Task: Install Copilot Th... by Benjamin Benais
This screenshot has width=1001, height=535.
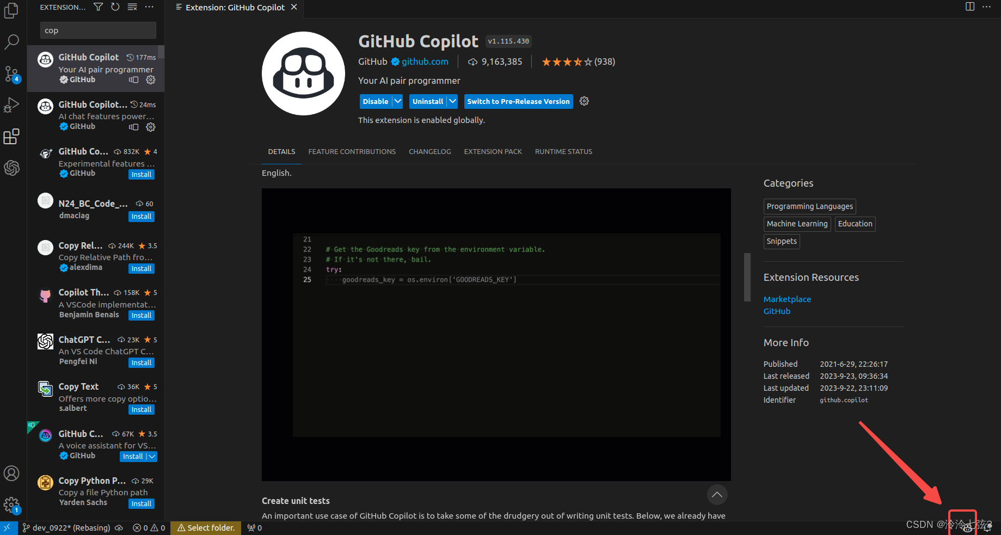Action: (x=142, y=316)
